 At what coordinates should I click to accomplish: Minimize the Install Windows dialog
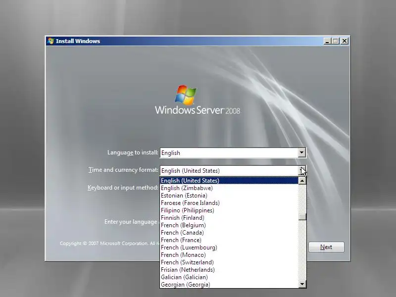[x=327, y=41]
